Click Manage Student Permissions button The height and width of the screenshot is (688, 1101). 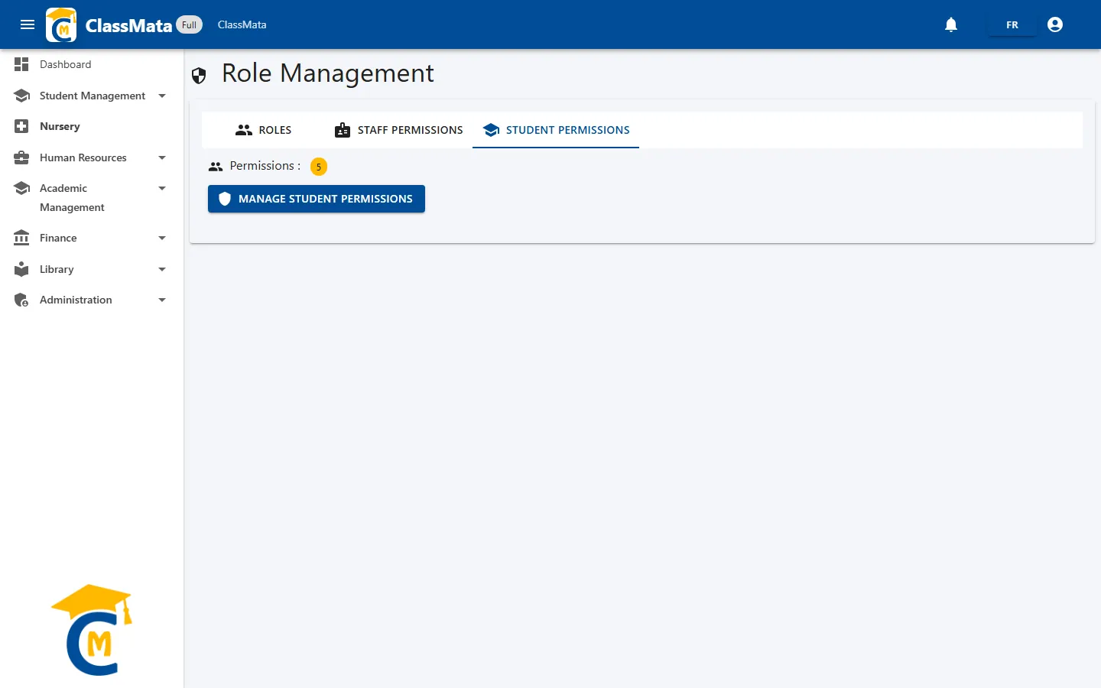click(317, 199)
